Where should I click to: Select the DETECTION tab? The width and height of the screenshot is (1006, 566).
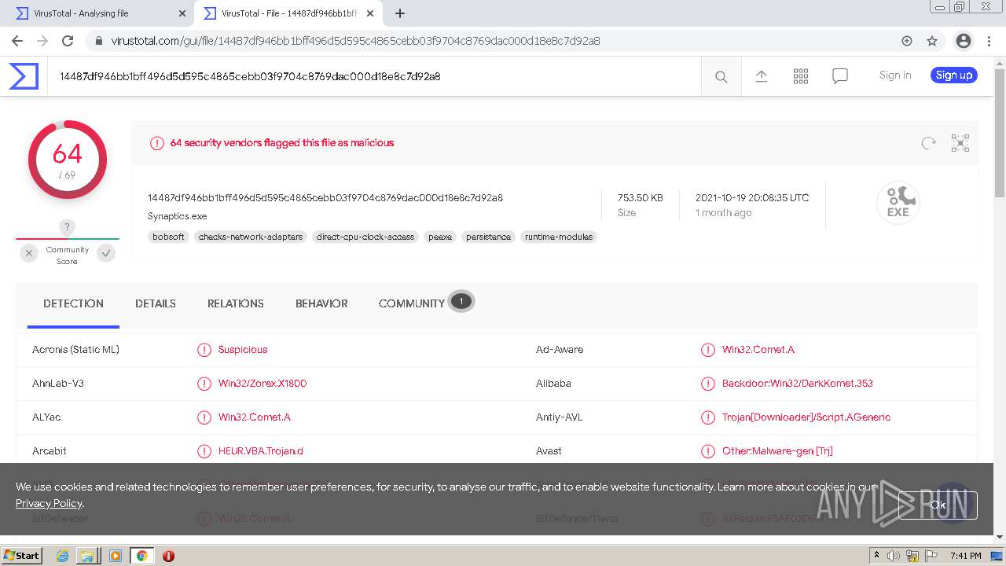[73, 303]
